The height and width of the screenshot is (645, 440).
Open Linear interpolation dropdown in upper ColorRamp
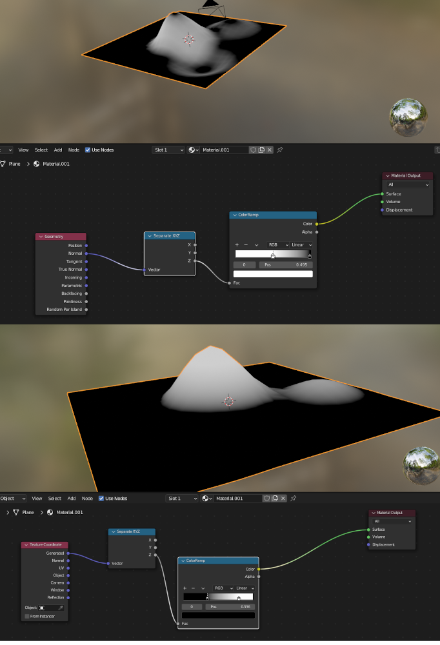[x=302, y=244]
